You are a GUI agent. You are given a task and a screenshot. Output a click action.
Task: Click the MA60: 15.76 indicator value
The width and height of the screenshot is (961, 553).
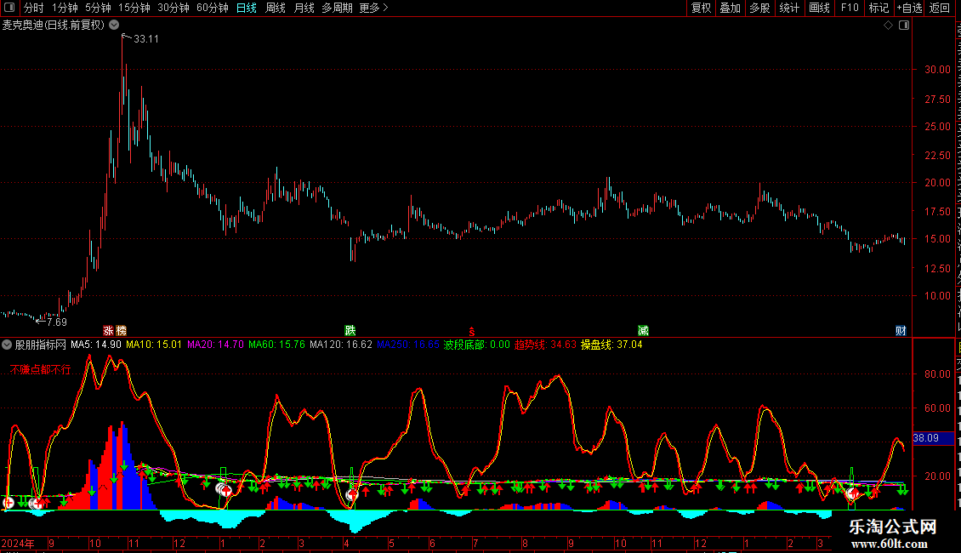point(276,345)
